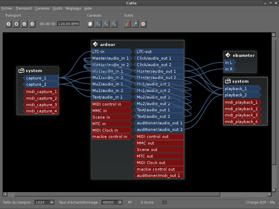Open the Outils menu
279x209 pixels.
tap(57, 8)
